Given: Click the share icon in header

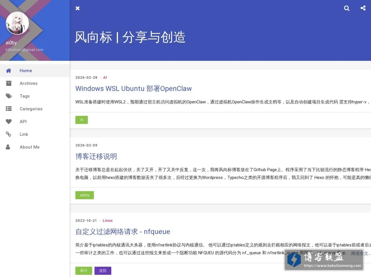Looking at the screenshot, I should pyautogui.click(x=363, y=8).
